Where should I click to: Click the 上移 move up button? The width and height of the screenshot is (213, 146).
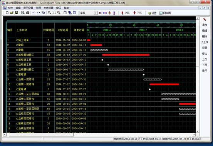click(125, 13)
